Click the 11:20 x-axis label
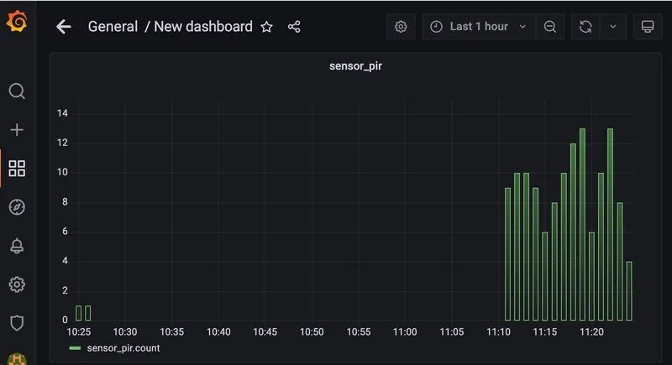The image size is (672, 365). click(591, 332)
